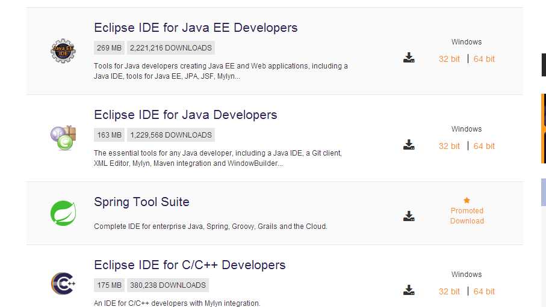Screen dimensions: 546x307
Task: Click the 380,238 DOWNLOADS badge
Action: click(x=168, y=285)
